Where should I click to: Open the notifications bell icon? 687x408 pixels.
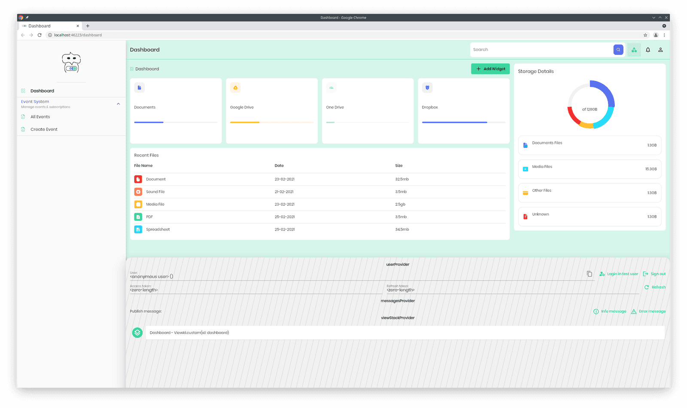coord(648,49)
